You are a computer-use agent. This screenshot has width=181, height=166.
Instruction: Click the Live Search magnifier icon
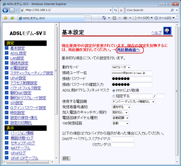pos(172,10)
